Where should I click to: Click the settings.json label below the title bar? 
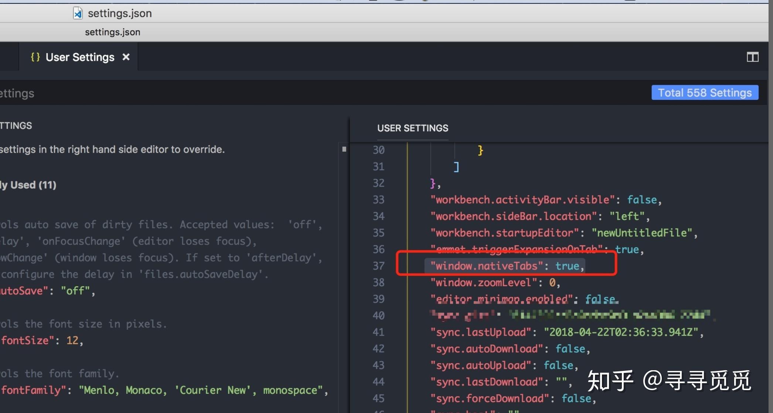tap(113, 32)
